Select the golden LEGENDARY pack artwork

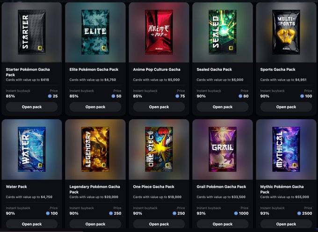click(95, 149)
